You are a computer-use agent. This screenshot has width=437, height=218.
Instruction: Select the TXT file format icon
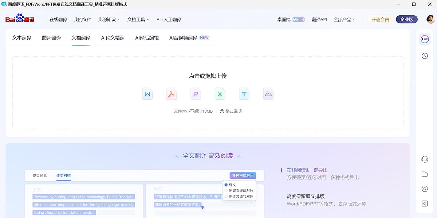tap(244, 93)
